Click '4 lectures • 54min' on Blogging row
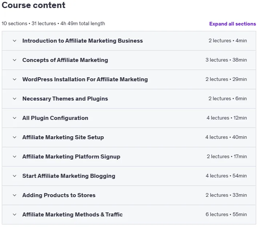Image resolution: width=258 pixels, height=227 pixels. click(x=226, y=176)
